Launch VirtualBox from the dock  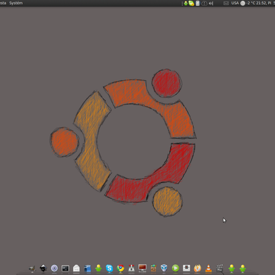tap(164, 267)
